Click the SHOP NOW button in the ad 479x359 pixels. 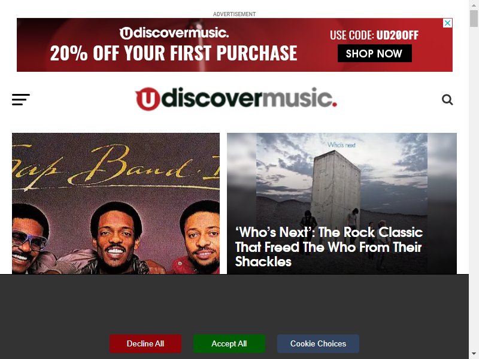point(375,53)
